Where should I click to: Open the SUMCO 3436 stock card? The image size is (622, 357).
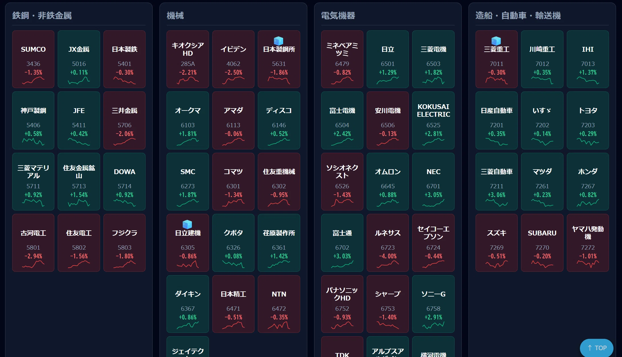[x=33, y=59]
